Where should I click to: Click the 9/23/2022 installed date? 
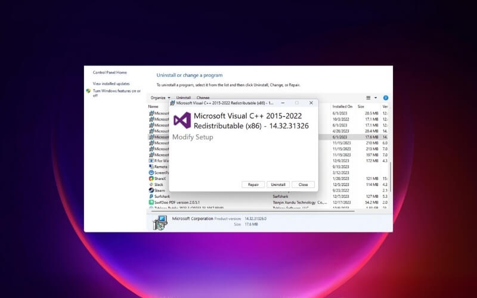click(340, 190)
